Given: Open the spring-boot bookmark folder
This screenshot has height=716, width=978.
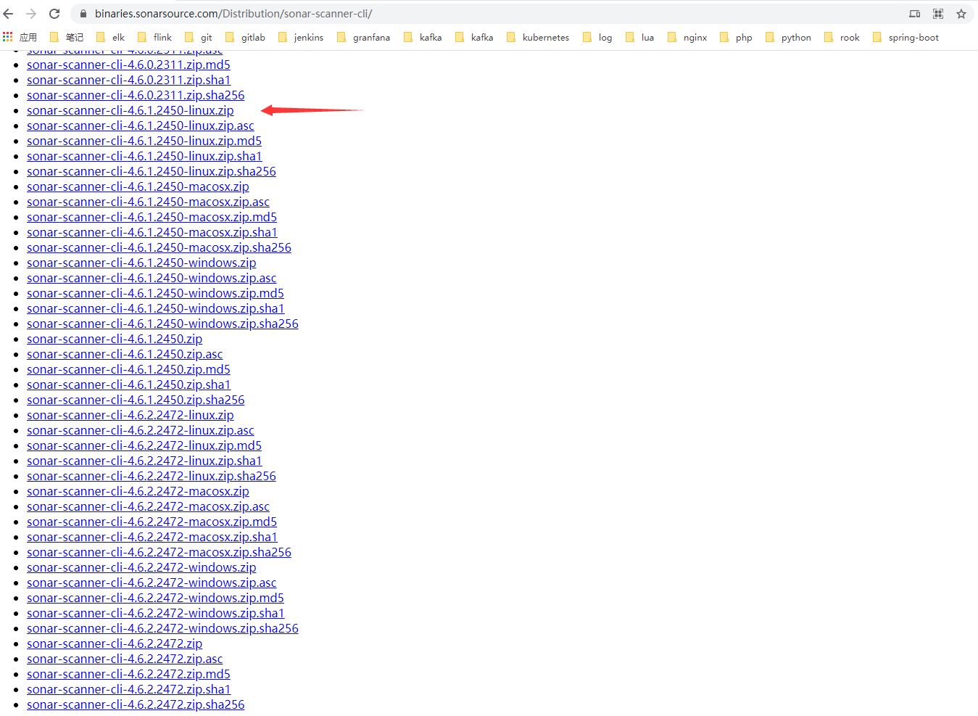Looking at the screenshot, I should point(906,37).
